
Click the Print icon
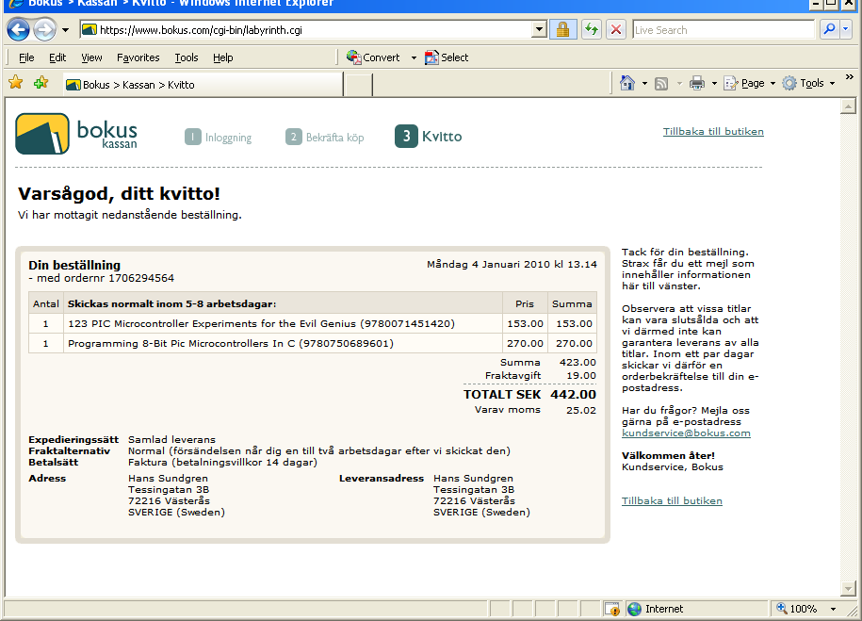click(x=697, y=83)
